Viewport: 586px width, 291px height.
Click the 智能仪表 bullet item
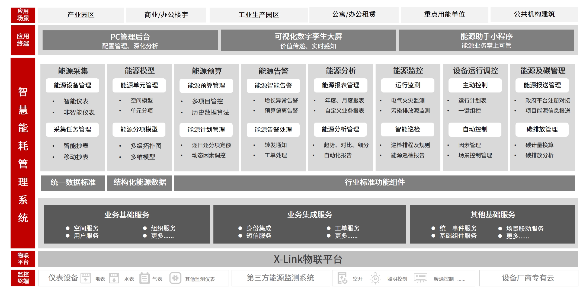click(x=76, y=101)
